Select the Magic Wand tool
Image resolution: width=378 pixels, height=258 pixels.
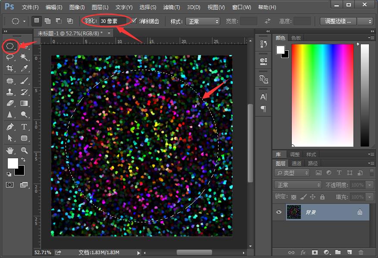point(24,57)
